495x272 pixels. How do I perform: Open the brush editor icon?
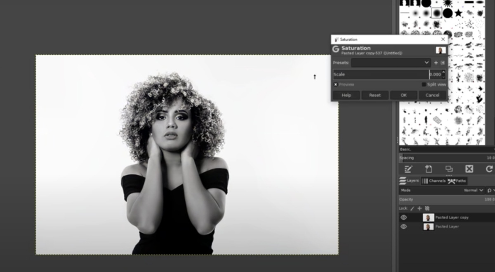pyautogui.click(x=408, y=169)
